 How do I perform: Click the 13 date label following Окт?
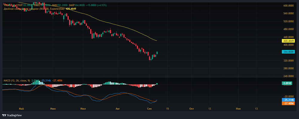[x=210, y=109]
